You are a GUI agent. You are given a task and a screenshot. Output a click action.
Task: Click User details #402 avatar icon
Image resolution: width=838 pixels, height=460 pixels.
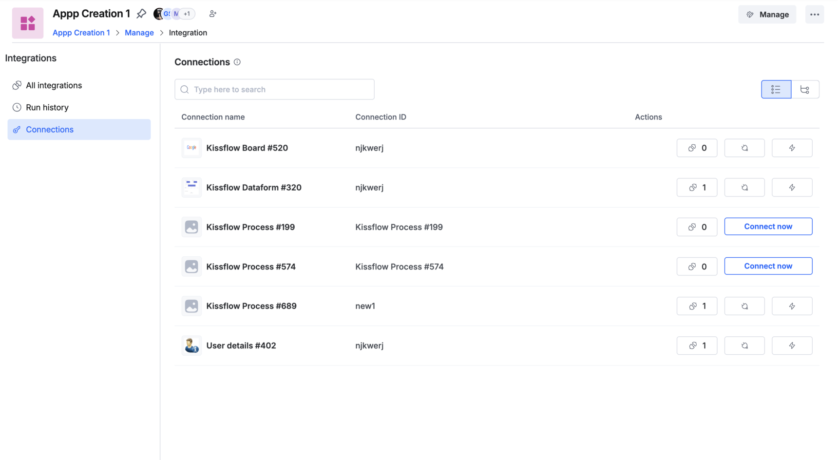click(191, 345)
